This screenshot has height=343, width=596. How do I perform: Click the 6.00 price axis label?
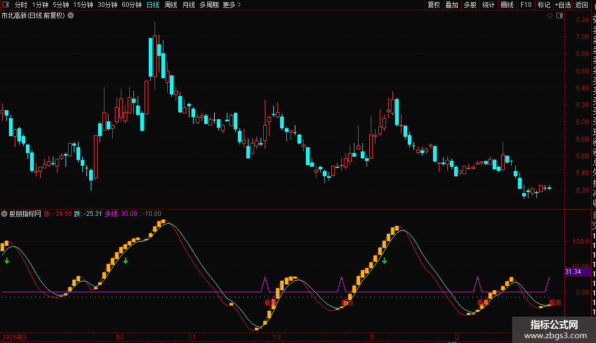(x=582, y=122)
